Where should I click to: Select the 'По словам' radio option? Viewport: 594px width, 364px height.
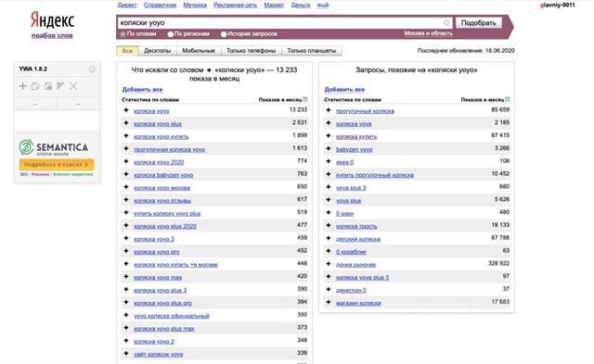pyautogui.click(x=123, y=34)
